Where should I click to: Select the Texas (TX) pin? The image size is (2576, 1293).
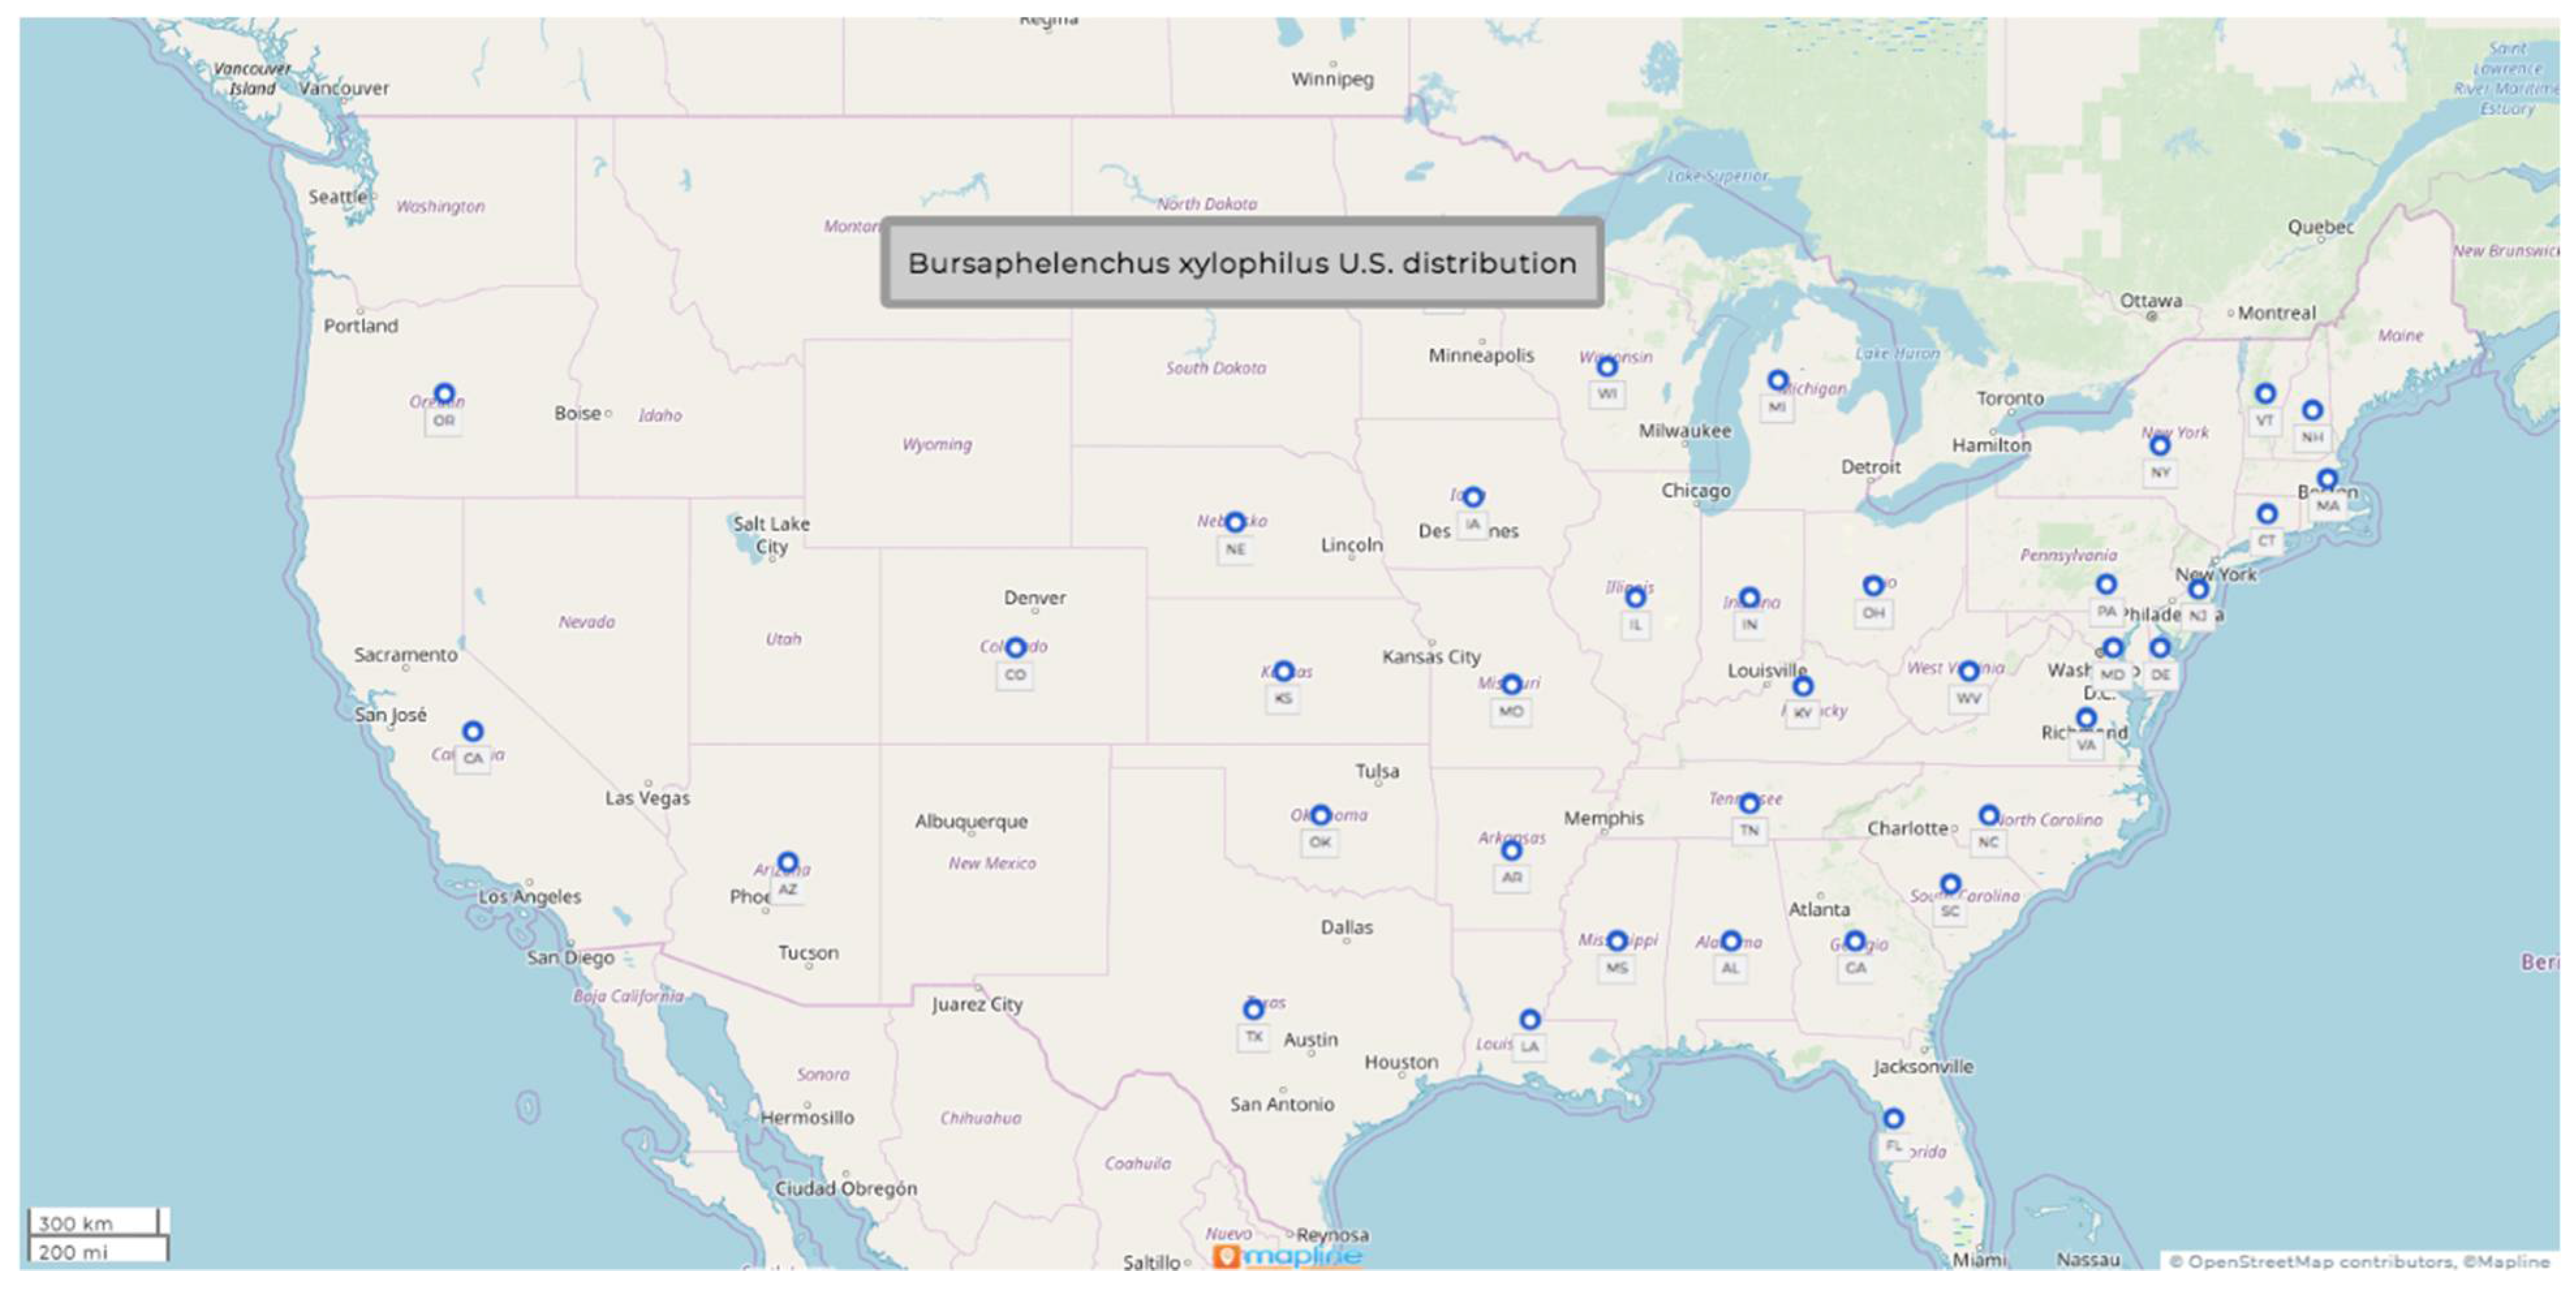[x=1253, y=1010]
